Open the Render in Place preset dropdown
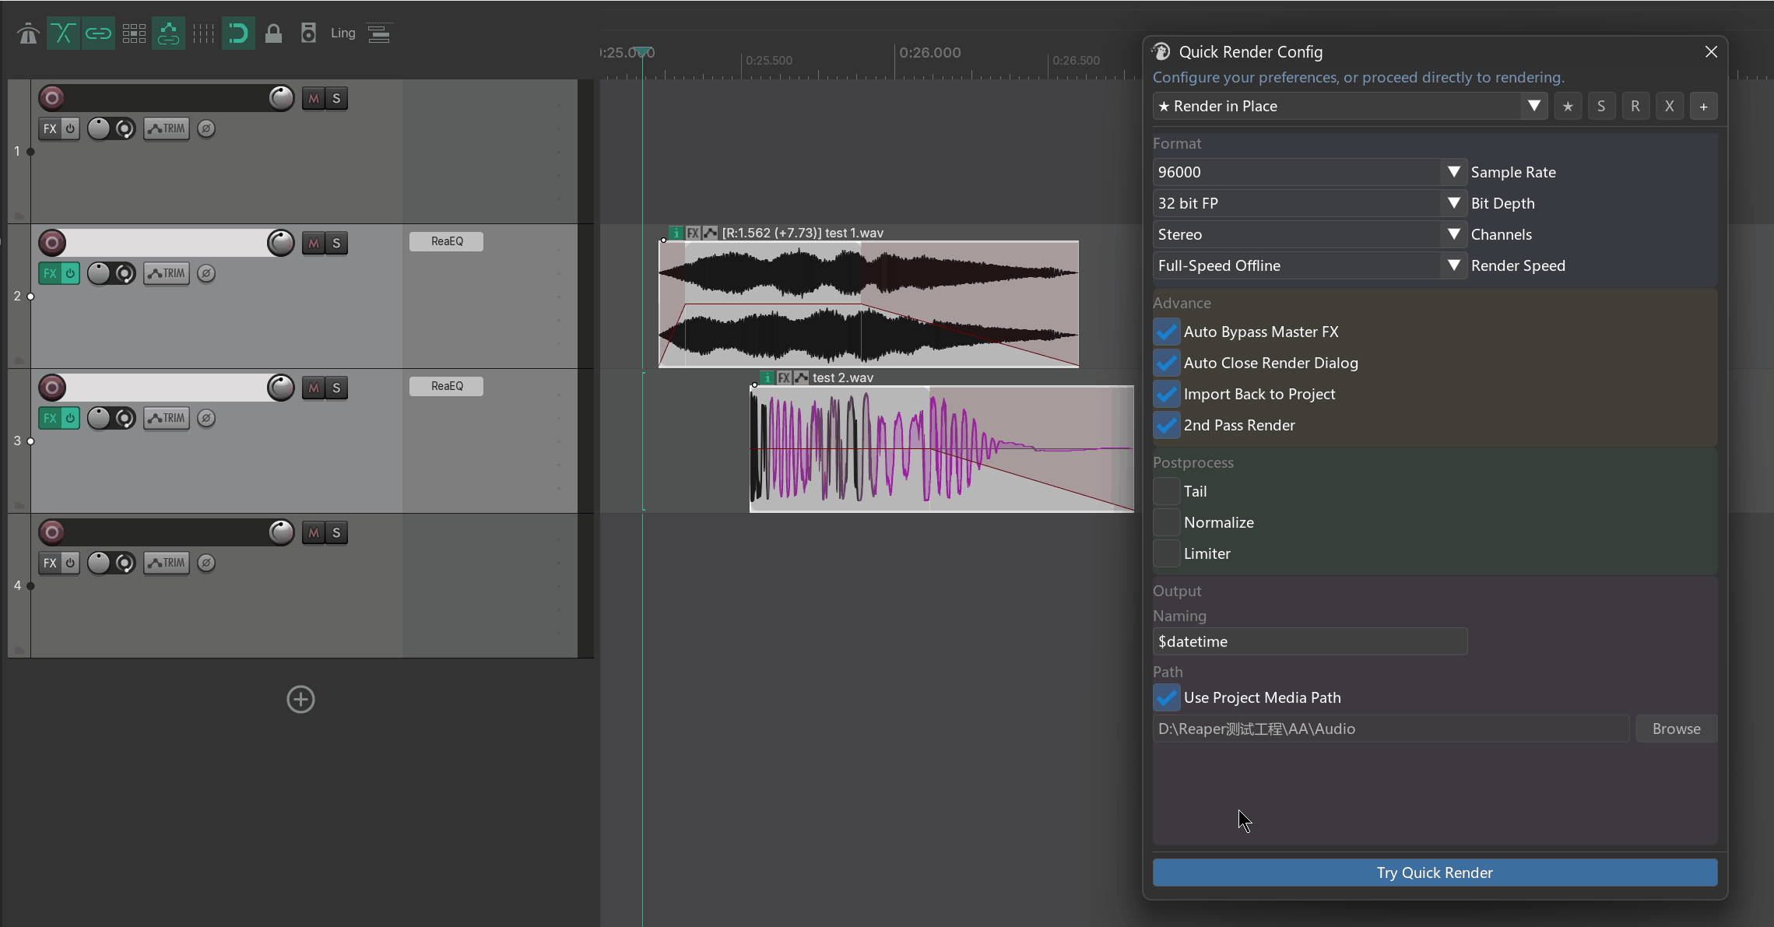The width and height of the screenshot is (1774, 927). 1350,106
